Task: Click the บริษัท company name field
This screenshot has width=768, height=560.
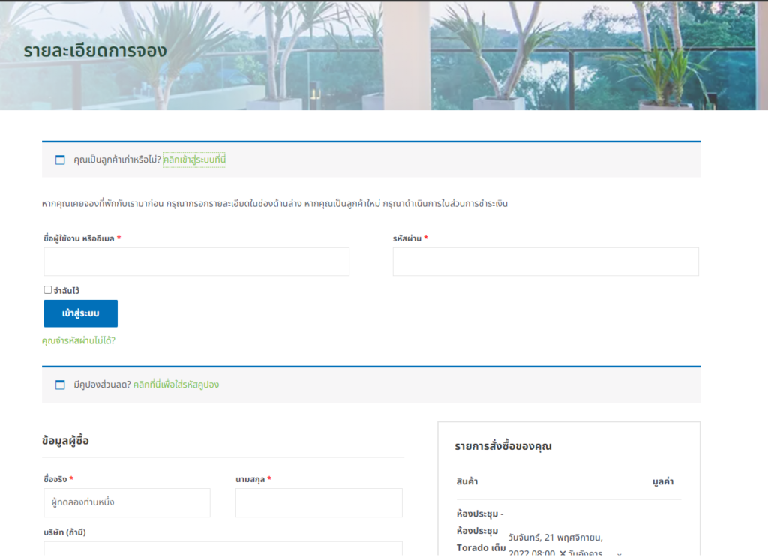Action: point(223,550)
